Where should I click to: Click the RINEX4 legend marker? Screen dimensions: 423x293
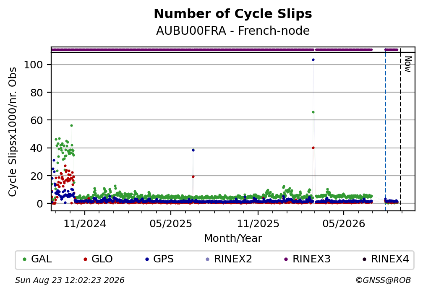[x=364, y=259]
